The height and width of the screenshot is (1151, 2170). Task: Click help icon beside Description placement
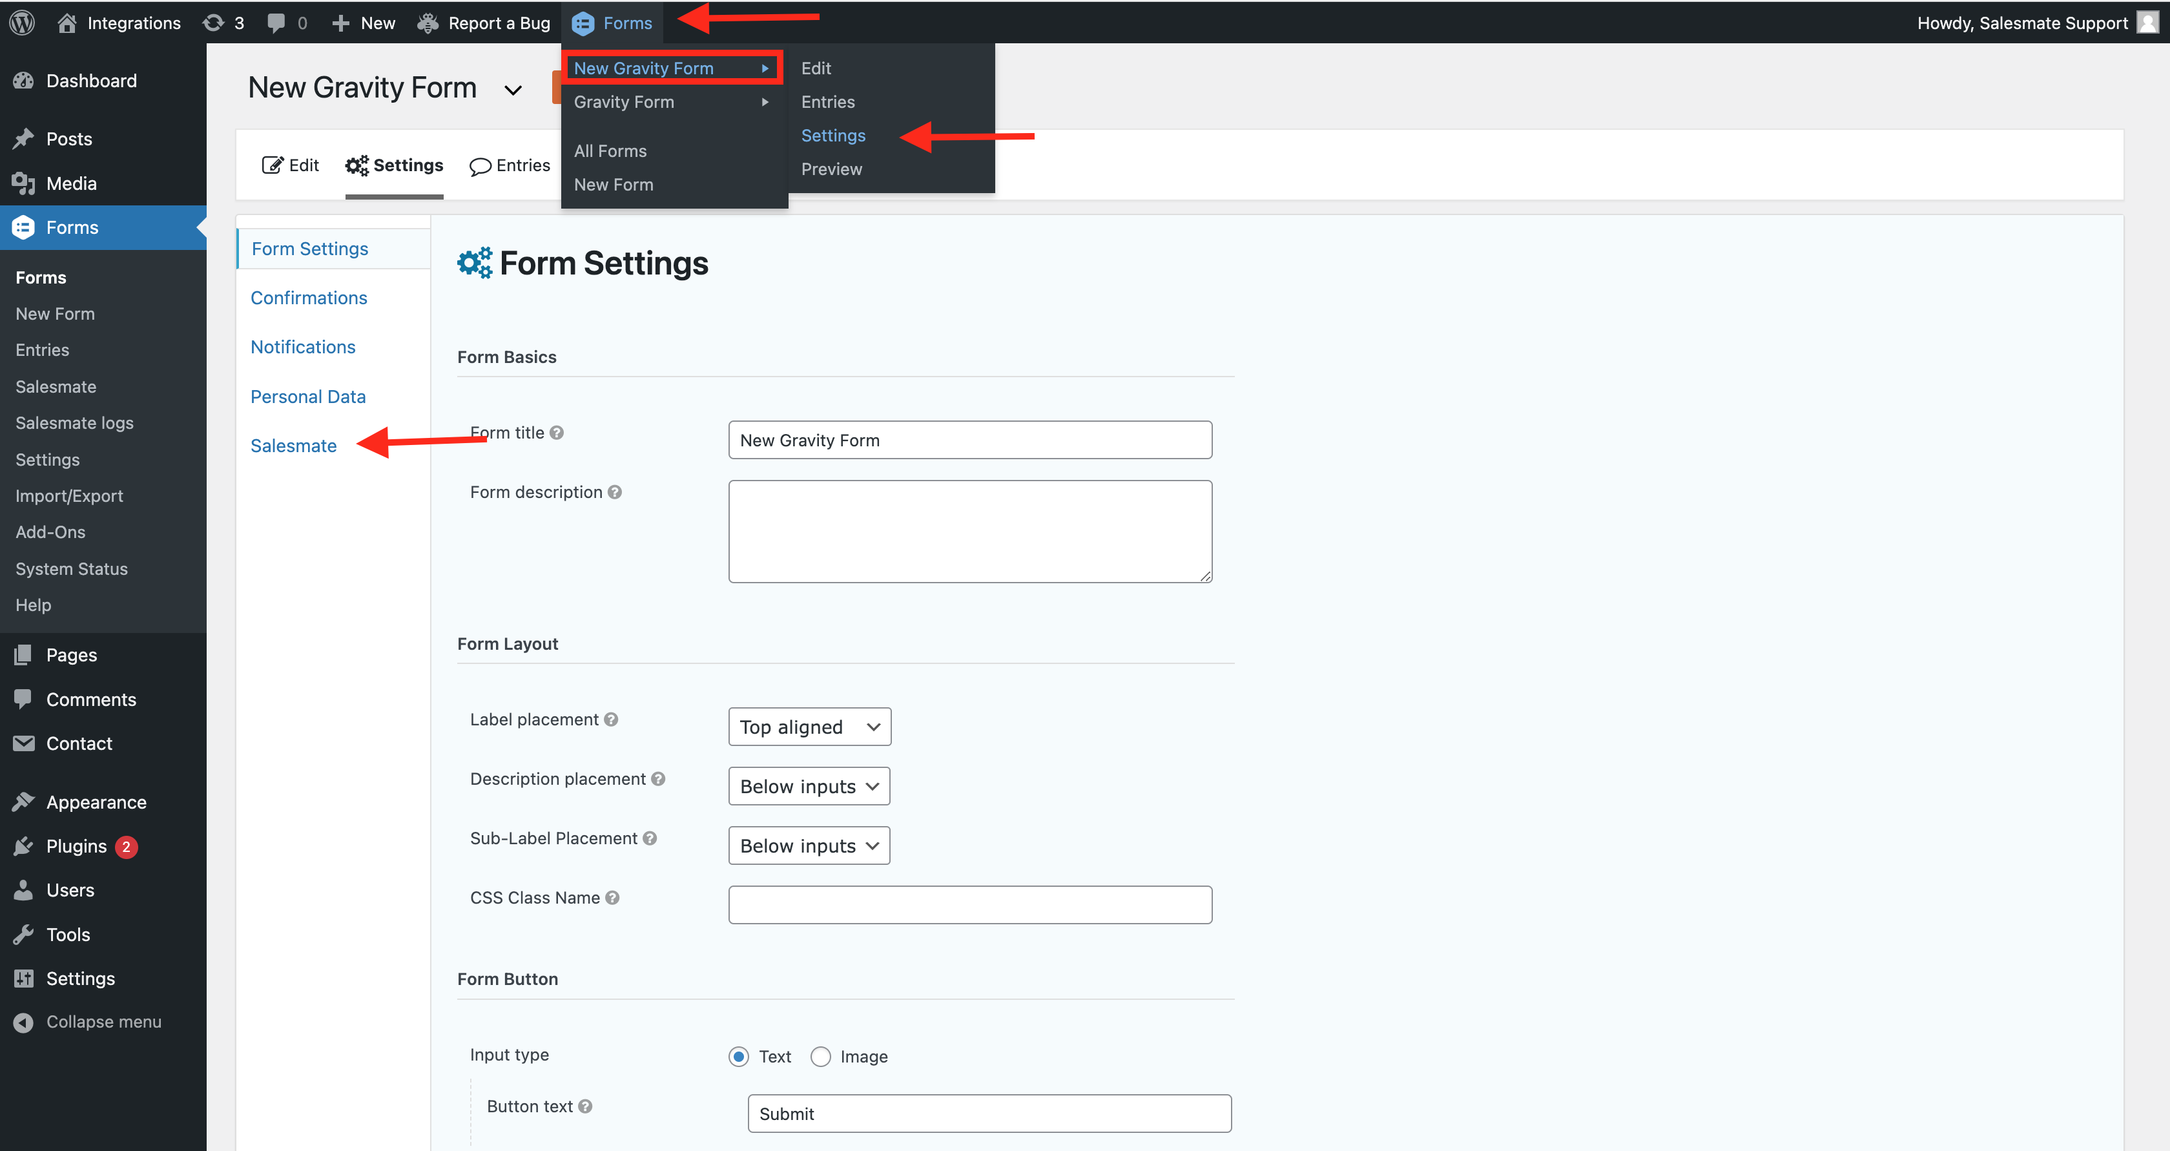(x=659, y=780)
